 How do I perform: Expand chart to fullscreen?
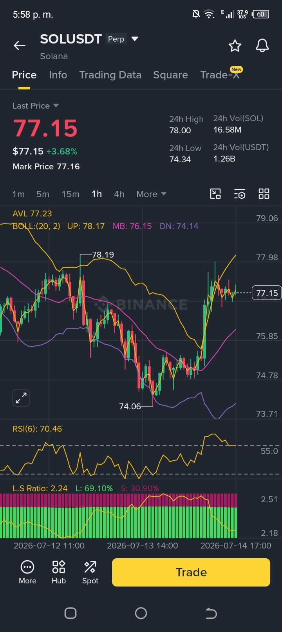point(21,398)
